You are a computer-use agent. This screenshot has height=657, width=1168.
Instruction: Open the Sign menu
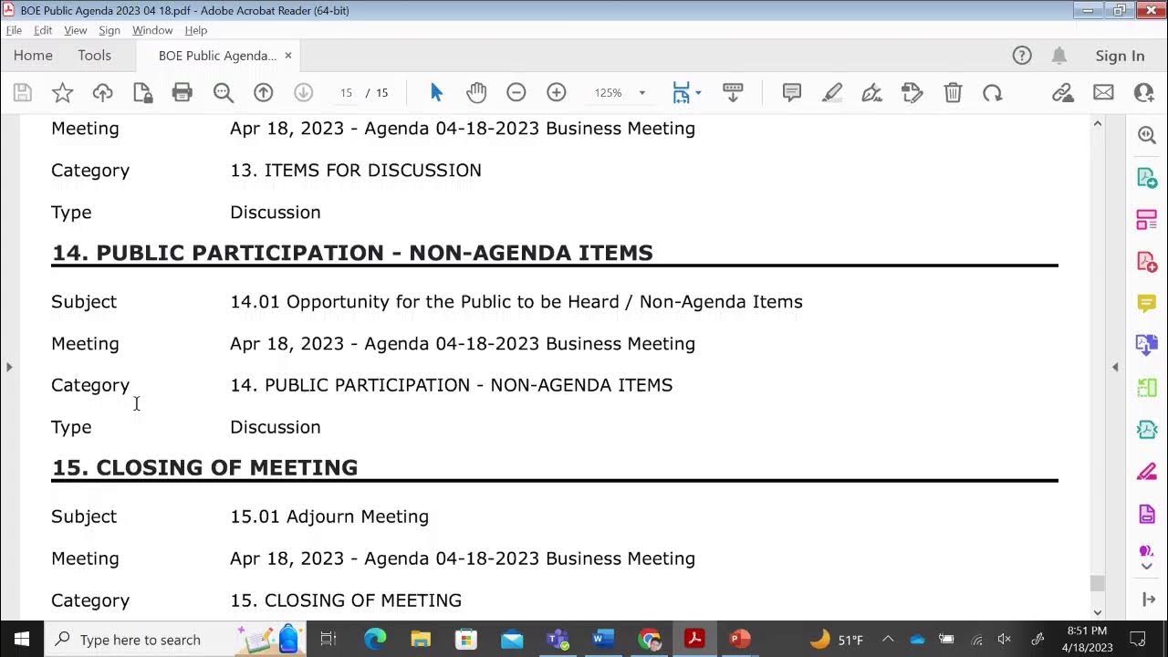coord(109,30)
